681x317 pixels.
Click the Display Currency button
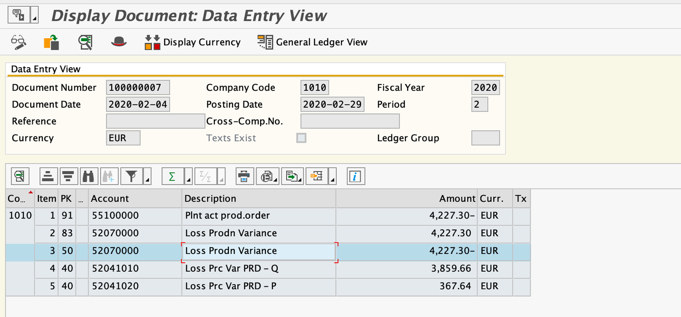[192, 42]
